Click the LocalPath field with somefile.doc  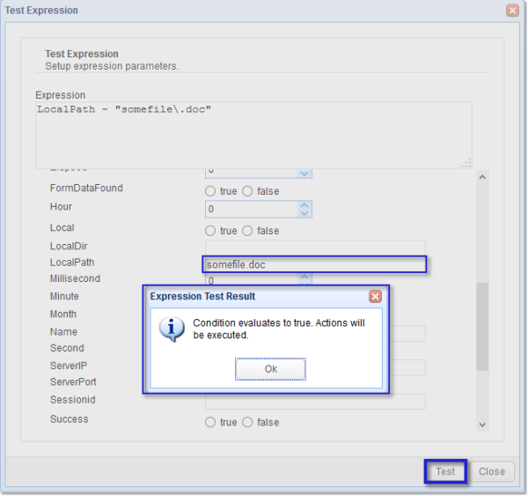(x=314, y=264)
